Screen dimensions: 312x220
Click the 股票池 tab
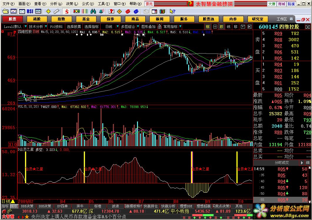tap(208, 19)
